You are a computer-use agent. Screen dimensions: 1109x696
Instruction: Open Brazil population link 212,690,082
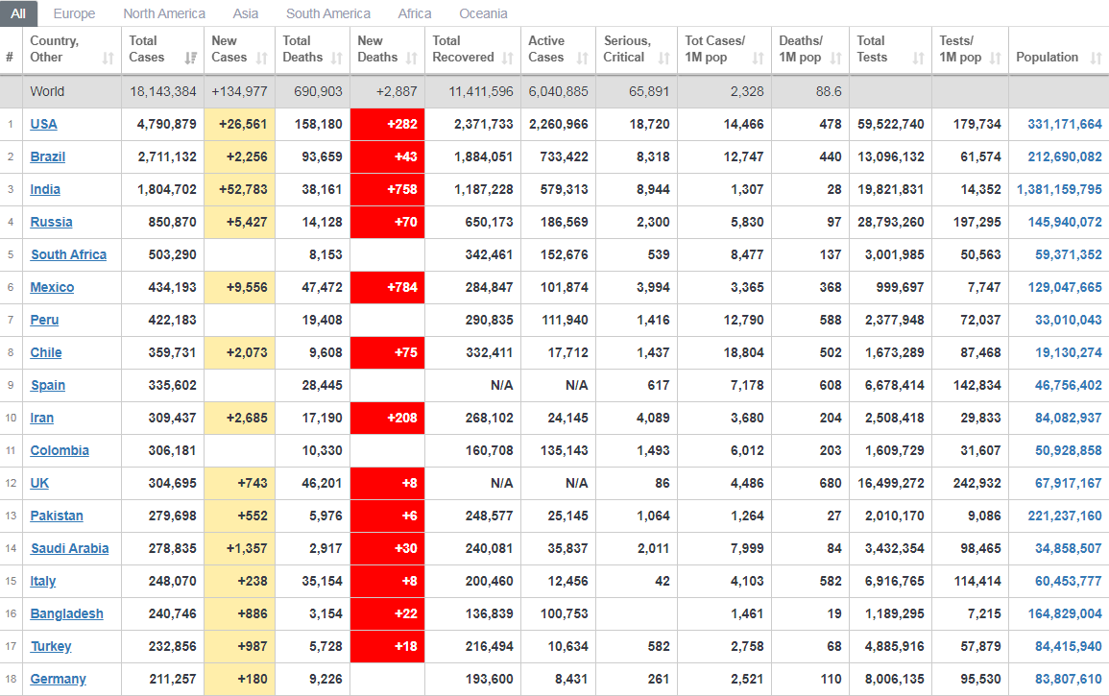tap(1065, 156)
